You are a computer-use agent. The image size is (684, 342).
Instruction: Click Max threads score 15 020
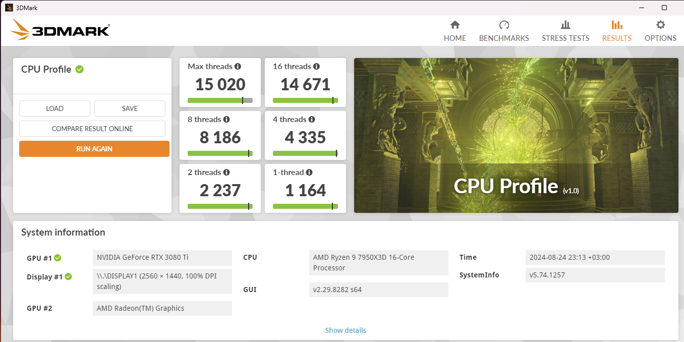coord(220,84)
